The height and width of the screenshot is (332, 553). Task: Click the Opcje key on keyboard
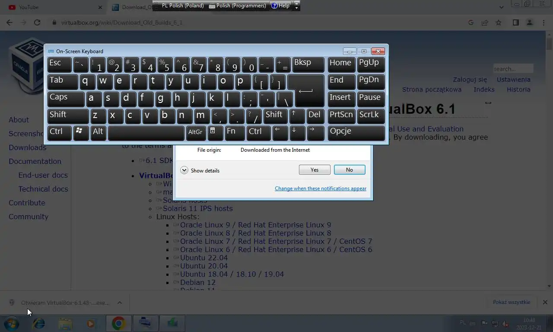(x=356, y=133)
